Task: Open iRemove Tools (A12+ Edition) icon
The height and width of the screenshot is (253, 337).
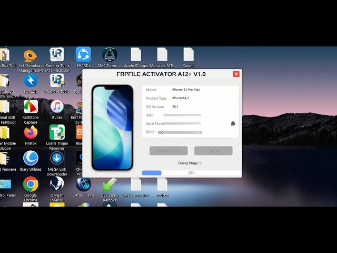Action: pos(57,55)
